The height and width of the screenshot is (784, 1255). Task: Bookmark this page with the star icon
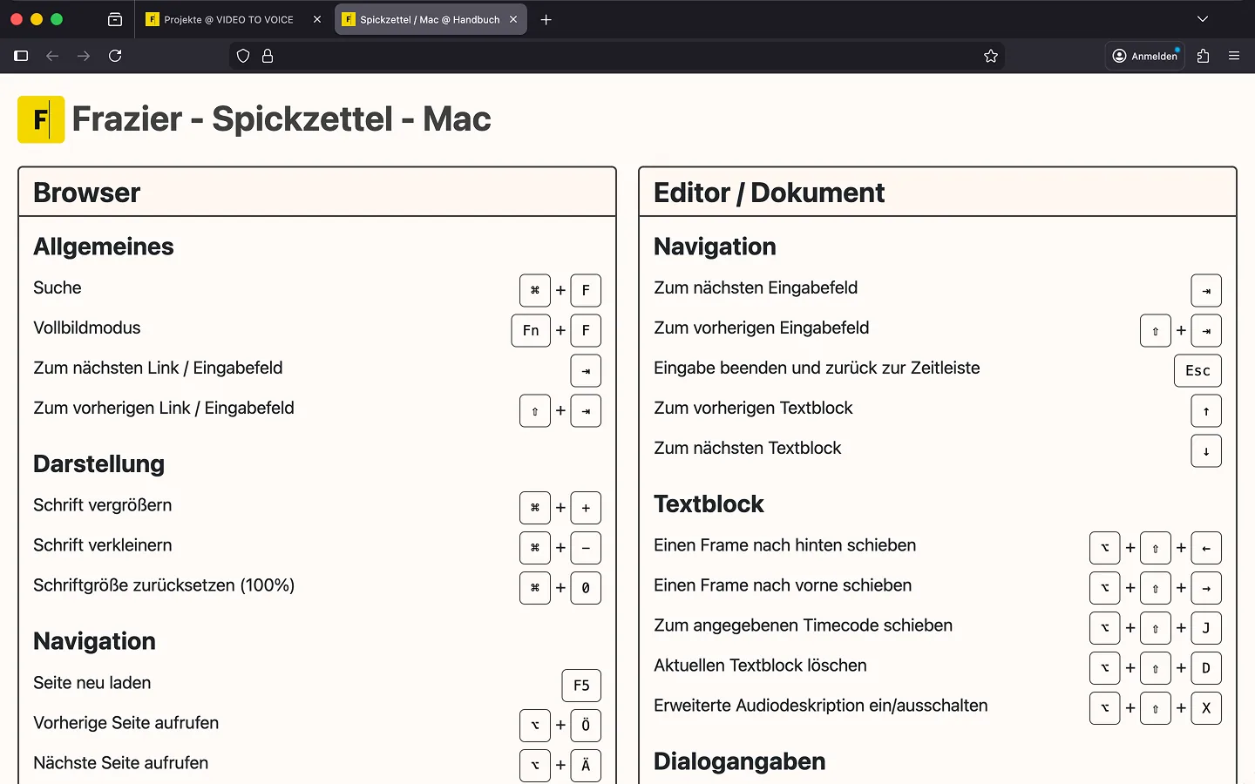(991, 56)
